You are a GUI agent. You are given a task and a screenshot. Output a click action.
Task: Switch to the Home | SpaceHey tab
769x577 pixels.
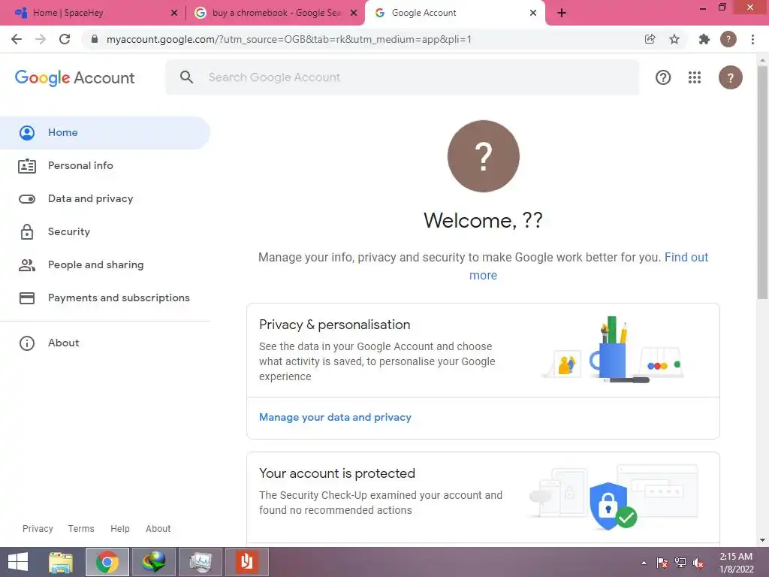[x=92, y=13]
